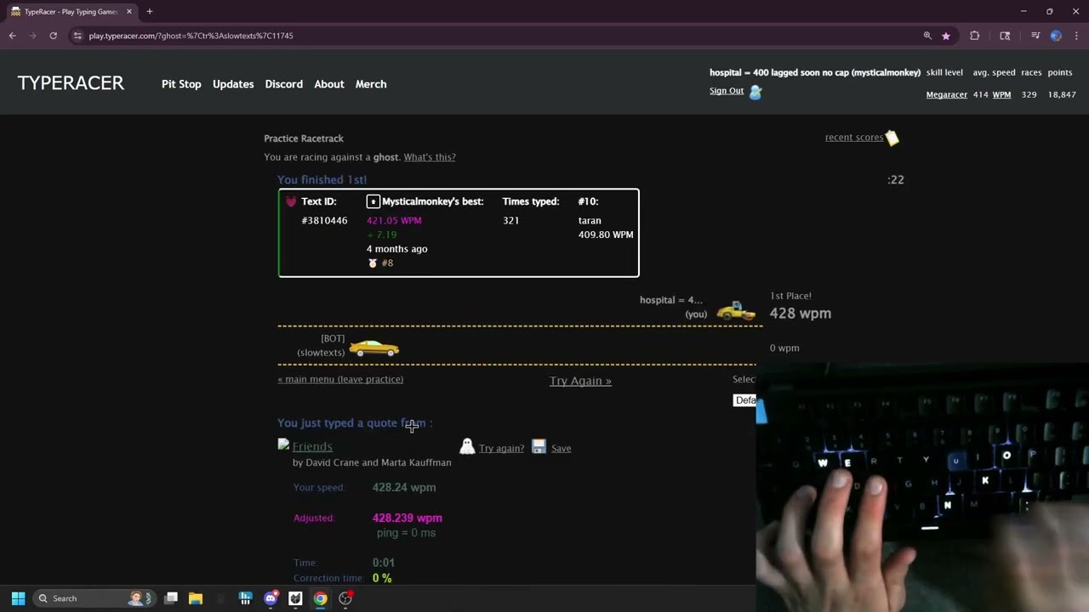This screenshot has height=612, width=1089.
Task: Open Discord from the taskbar
Action: pyautogui.click(x=271, y=598)
